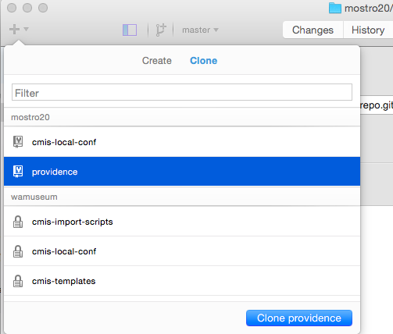393x334 pixels.
Task: Click the create new branch icon
Action: (161, 30)
